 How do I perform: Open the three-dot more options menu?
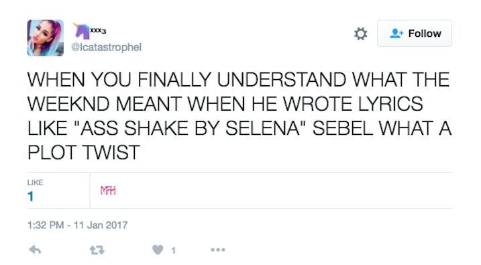218,250
